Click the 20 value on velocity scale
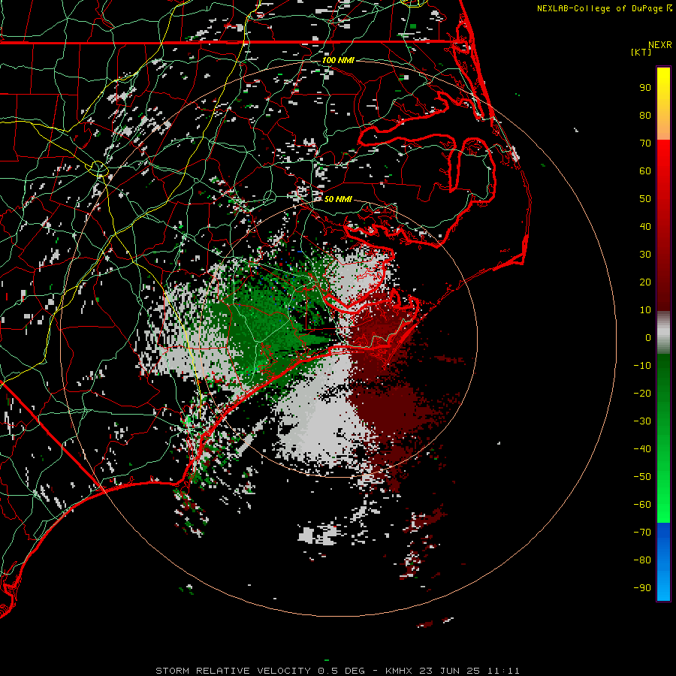The image size is (676, 676). point(645,282)
